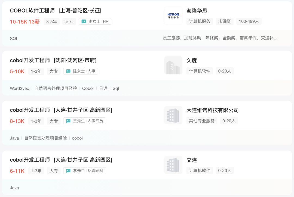Open the 艾连 company page
The image size is (294, 197).
191,160
